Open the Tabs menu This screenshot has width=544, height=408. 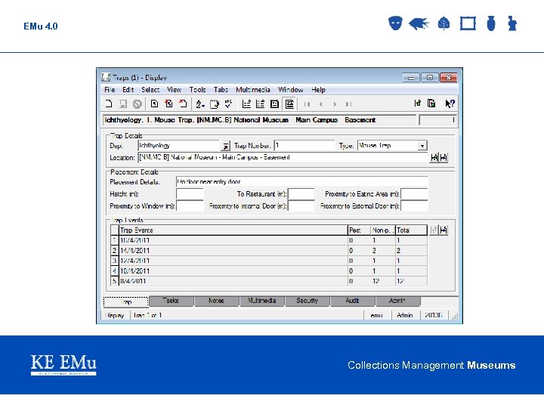pos(221,90)
